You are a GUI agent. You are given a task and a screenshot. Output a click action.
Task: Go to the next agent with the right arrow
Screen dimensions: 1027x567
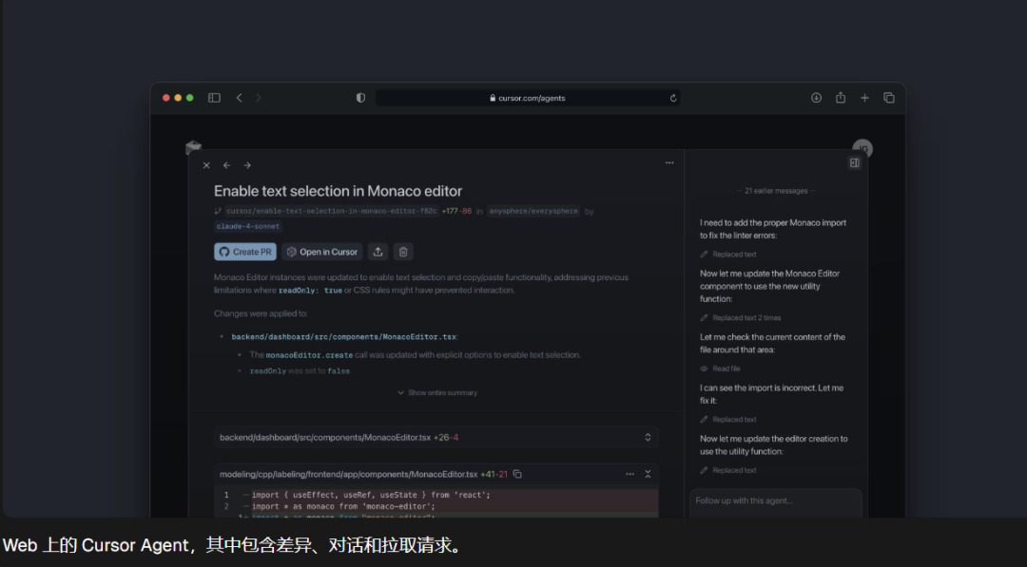pyautogui.click(x=247, y=165)
